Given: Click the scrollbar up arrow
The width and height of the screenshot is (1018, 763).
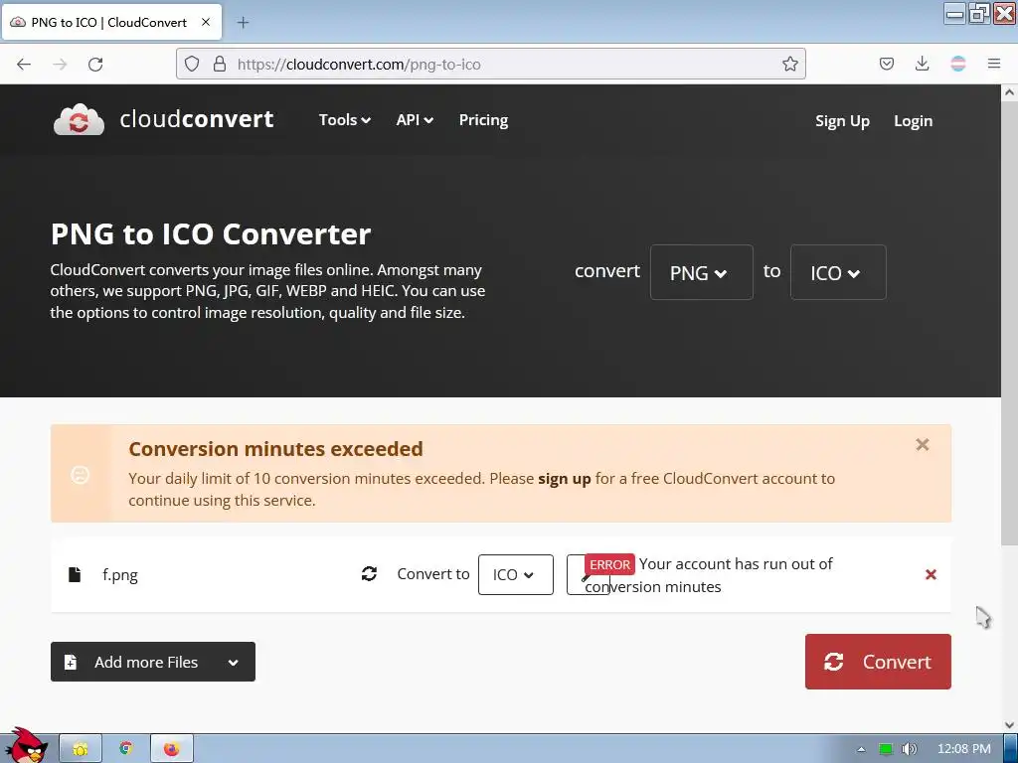Looking at the screenshot, I should (1009, 92).
